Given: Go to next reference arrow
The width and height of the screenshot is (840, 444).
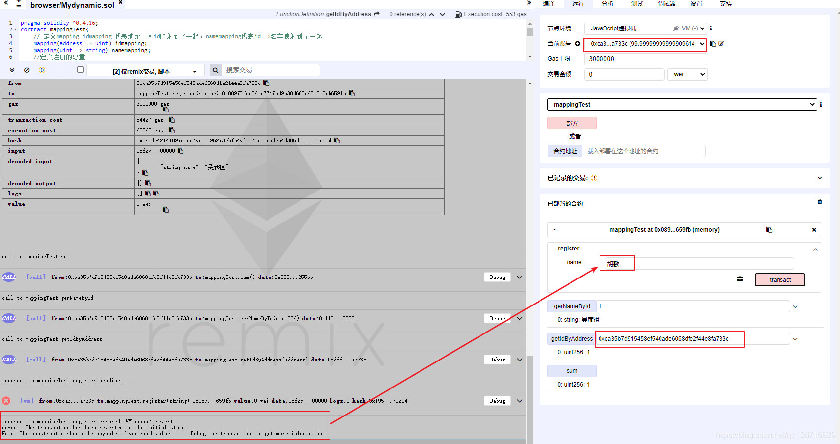Looking at the screenshot, I should (x=442, y=14).
